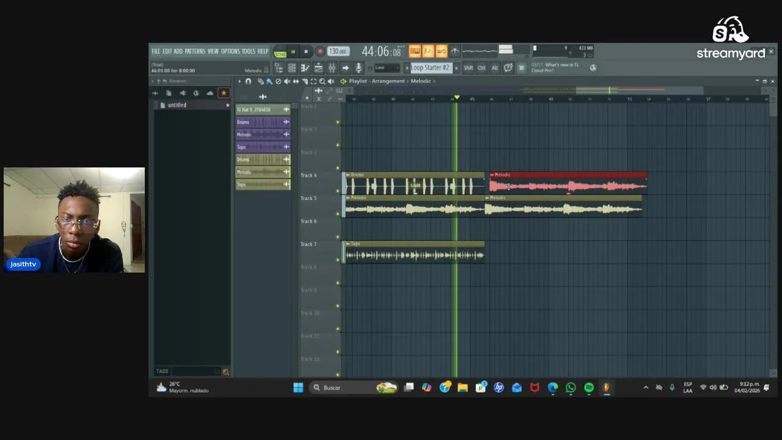
Task: Open the Line snap dropdown
Action: (x=387, y=68)
